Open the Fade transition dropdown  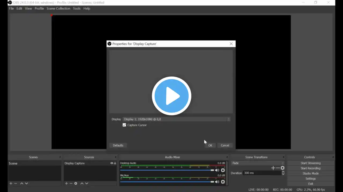(x=258, y=163)
